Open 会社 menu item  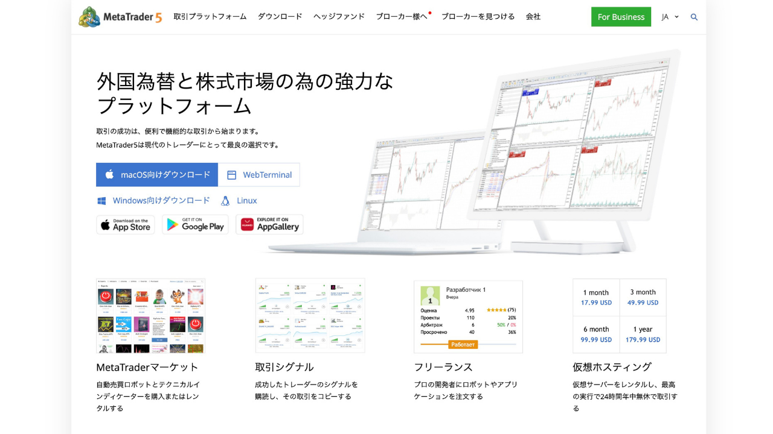coord(533,17)
